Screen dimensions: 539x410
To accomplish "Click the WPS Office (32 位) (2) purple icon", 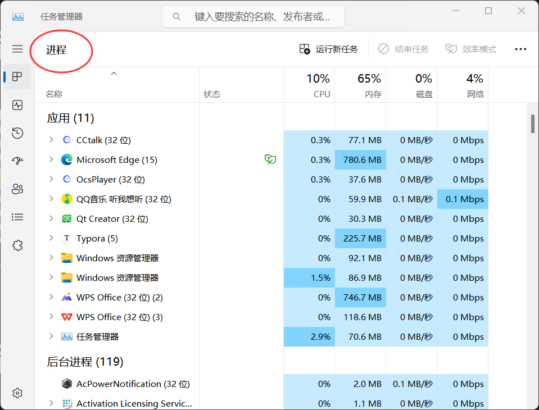I will [x=67, y=297].
